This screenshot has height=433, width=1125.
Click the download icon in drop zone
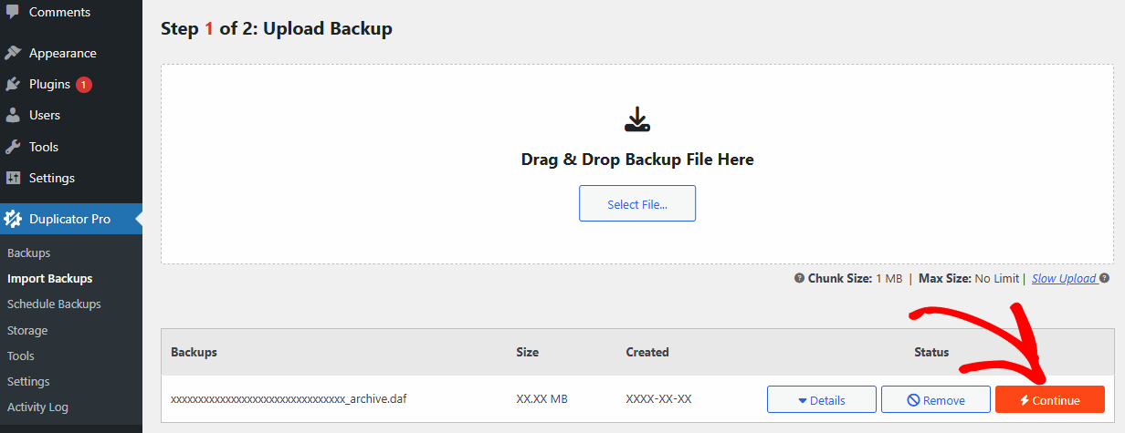tap(637, 119)
